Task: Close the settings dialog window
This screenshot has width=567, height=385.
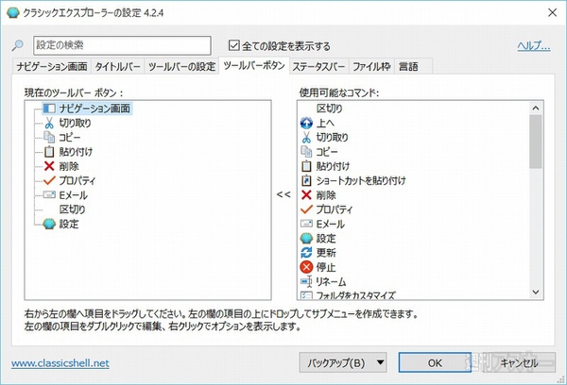Action: pyautogui.click(x=552, y=12)
